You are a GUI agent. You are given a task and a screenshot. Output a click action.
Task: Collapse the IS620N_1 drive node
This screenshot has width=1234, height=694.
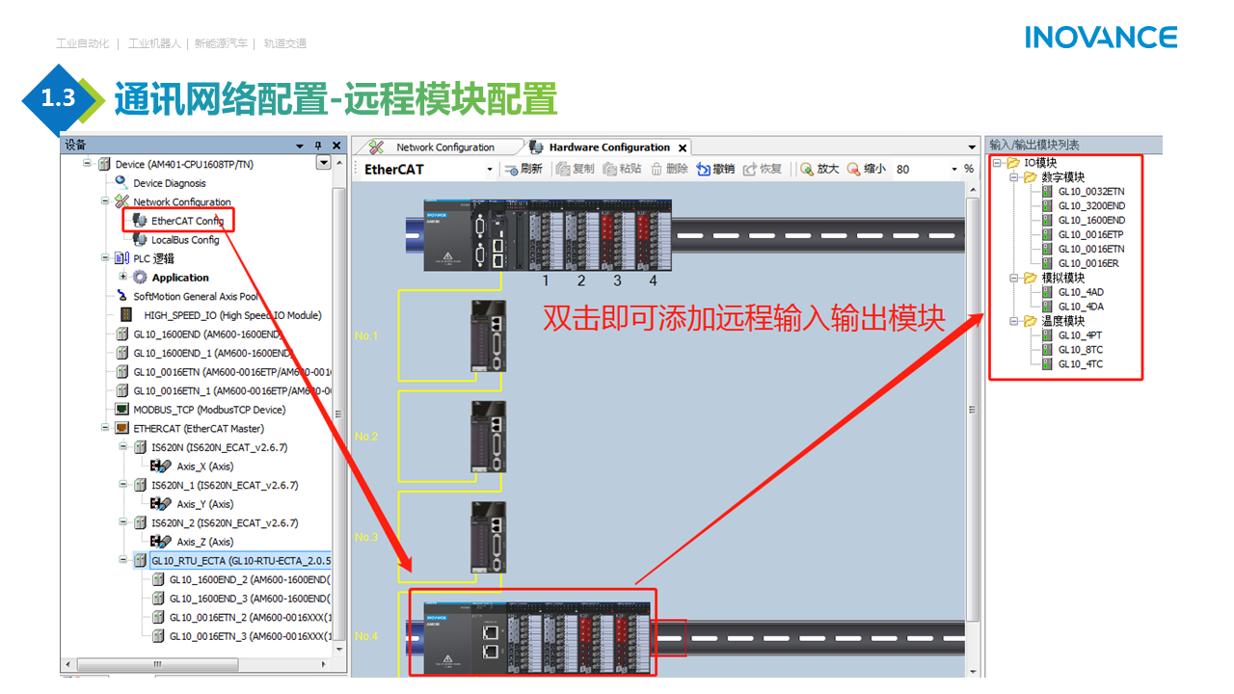click(122, 485)
